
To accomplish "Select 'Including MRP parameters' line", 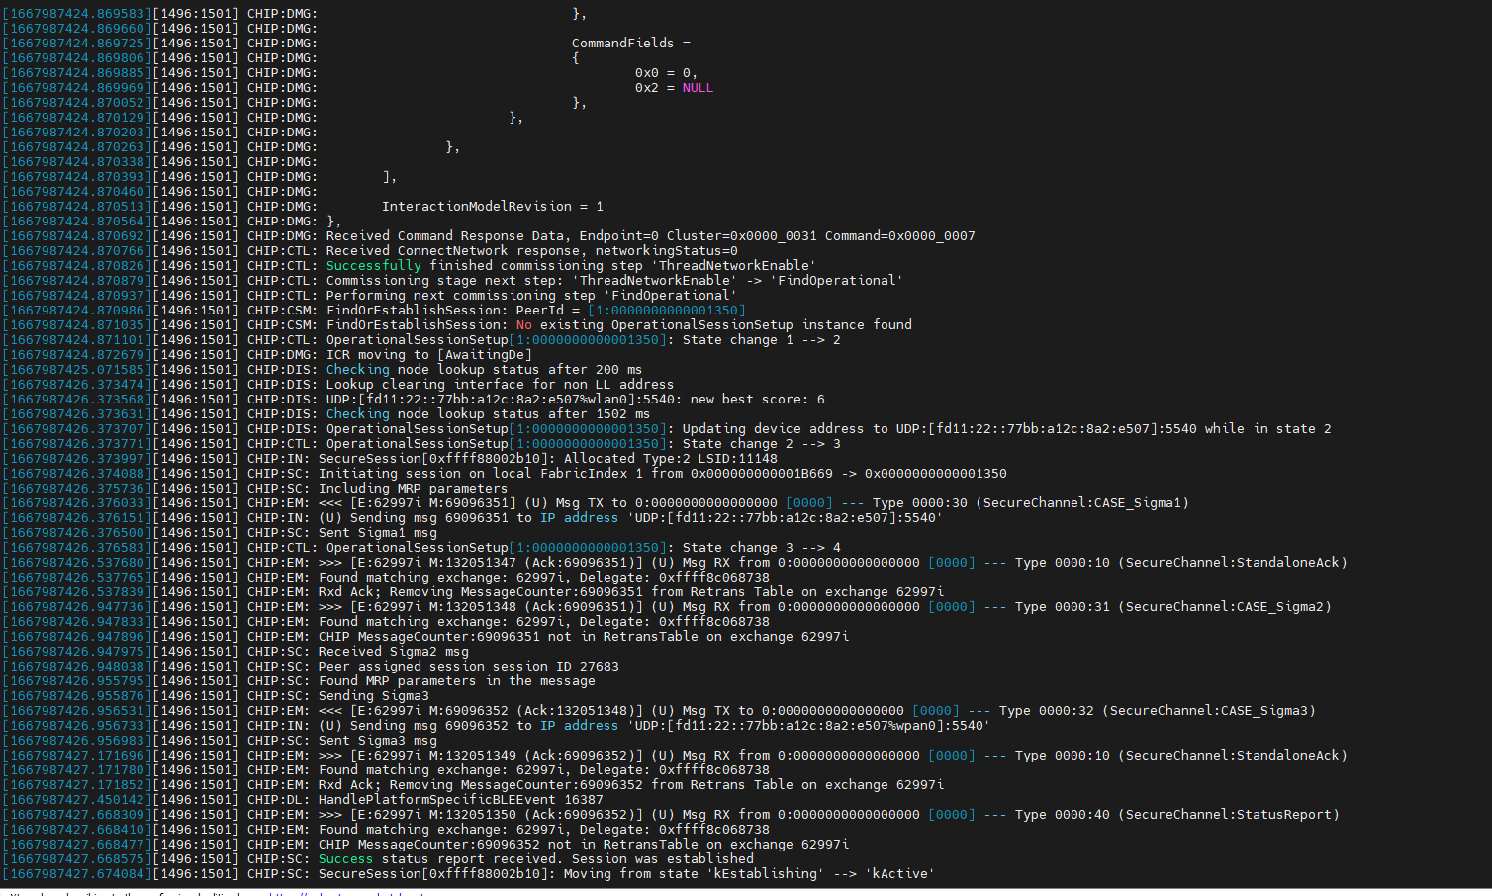I will [x=414, y=489].
